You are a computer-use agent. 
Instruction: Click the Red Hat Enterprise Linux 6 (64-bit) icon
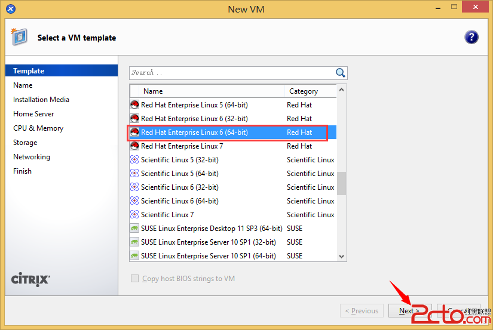tap(134, 132)
